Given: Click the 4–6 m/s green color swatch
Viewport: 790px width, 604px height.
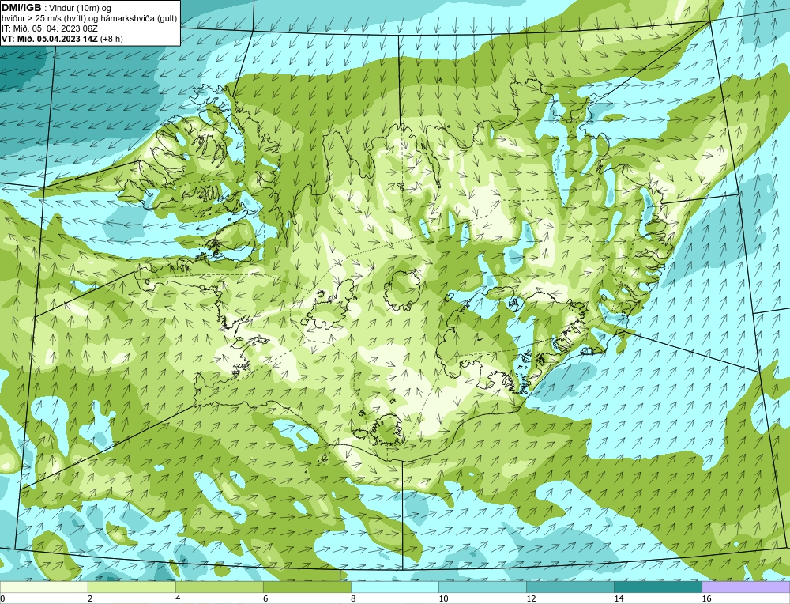Looking at the screenshot, I should (x=219, y=587).
